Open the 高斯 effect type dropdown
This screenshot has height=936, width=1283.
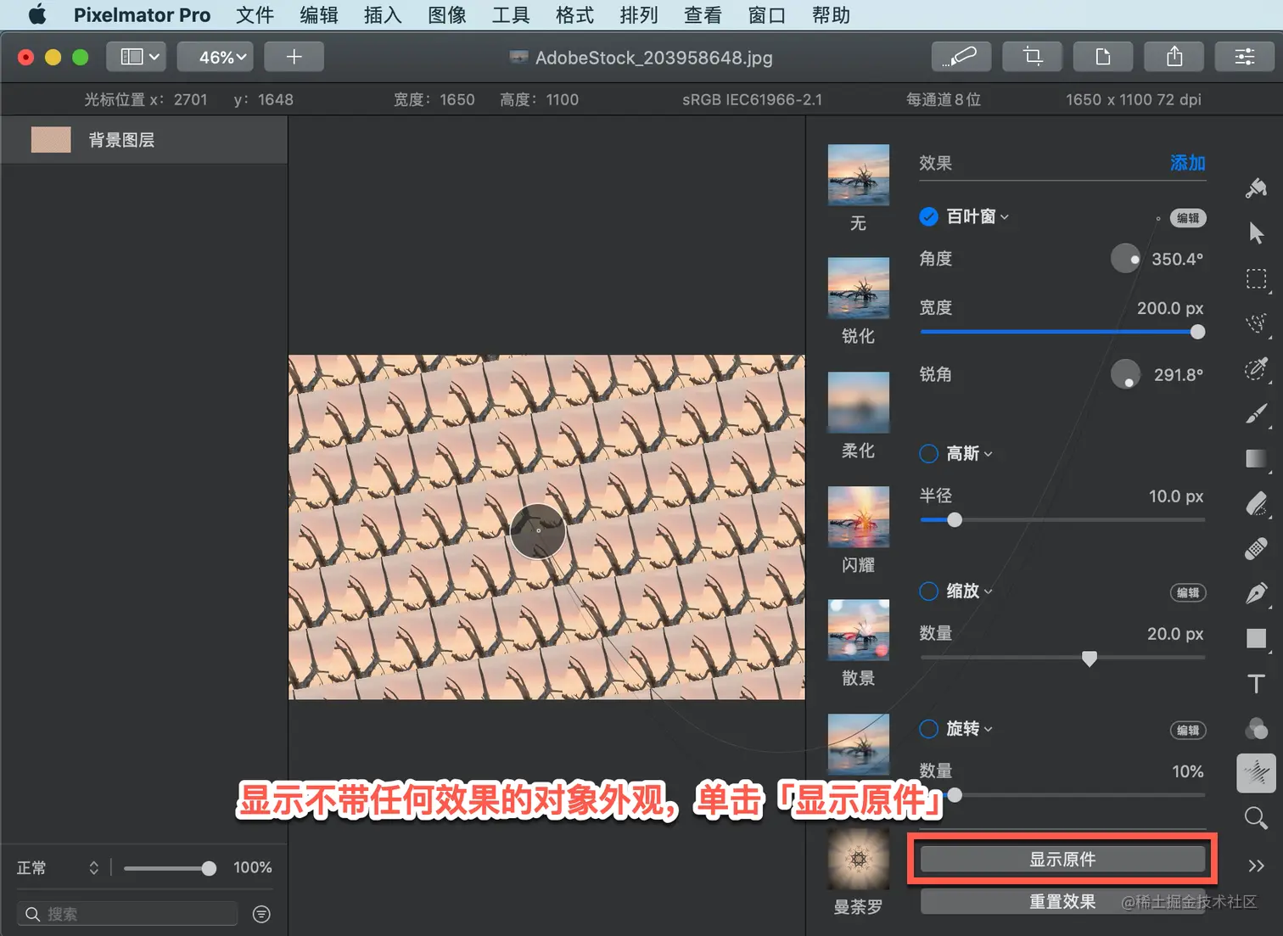[x=969, y=454]
